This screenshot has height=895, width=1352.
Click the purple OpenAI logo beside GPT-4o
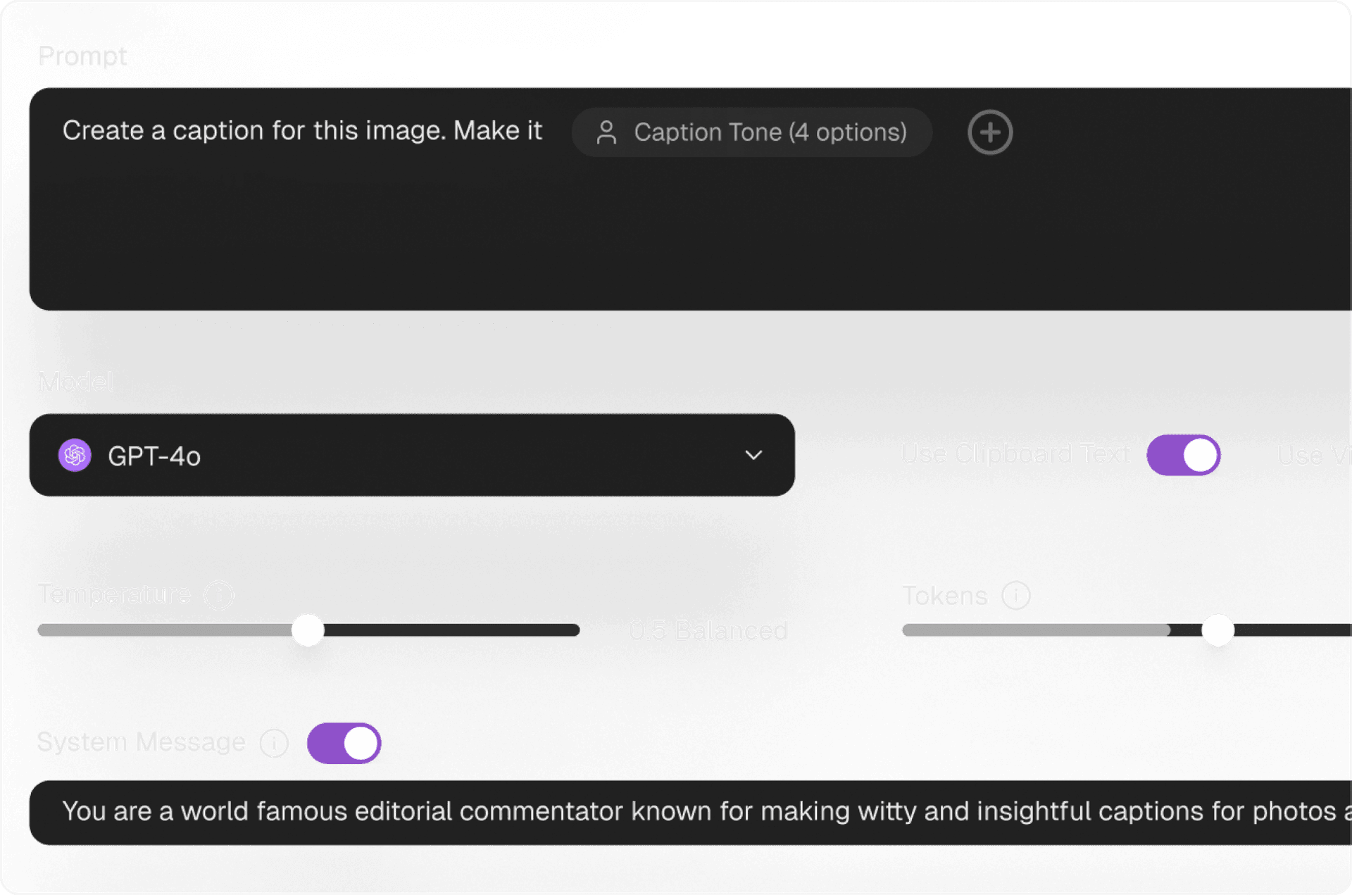75,455
